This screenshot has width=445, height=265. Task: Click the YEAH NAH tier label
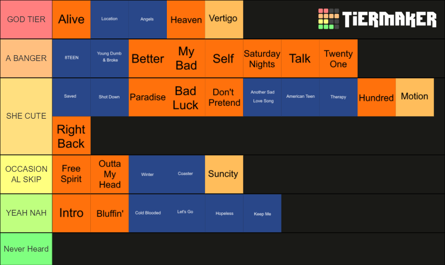click(26, 213)
